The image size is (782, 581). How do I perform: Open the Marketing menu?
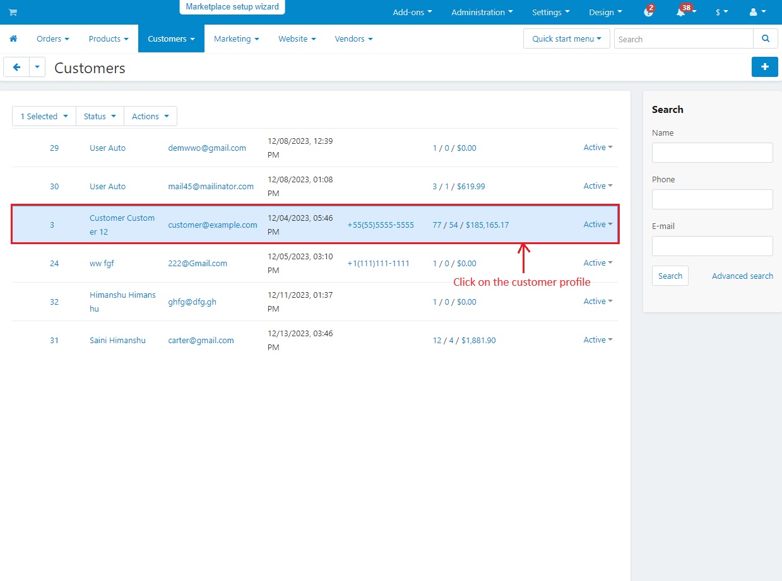coord(237,38)
